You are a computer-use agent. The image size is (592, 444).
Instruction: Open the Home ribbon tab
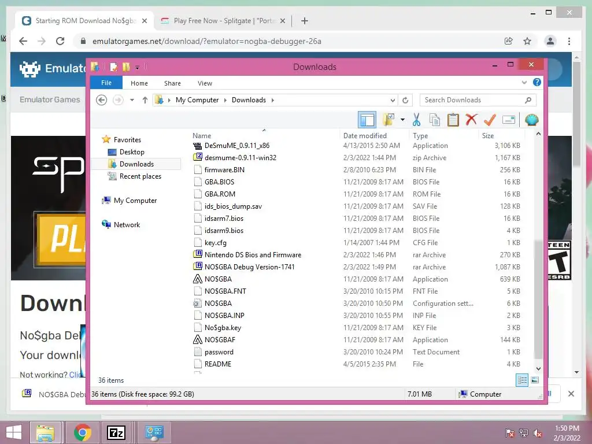(x=139, y=83)
